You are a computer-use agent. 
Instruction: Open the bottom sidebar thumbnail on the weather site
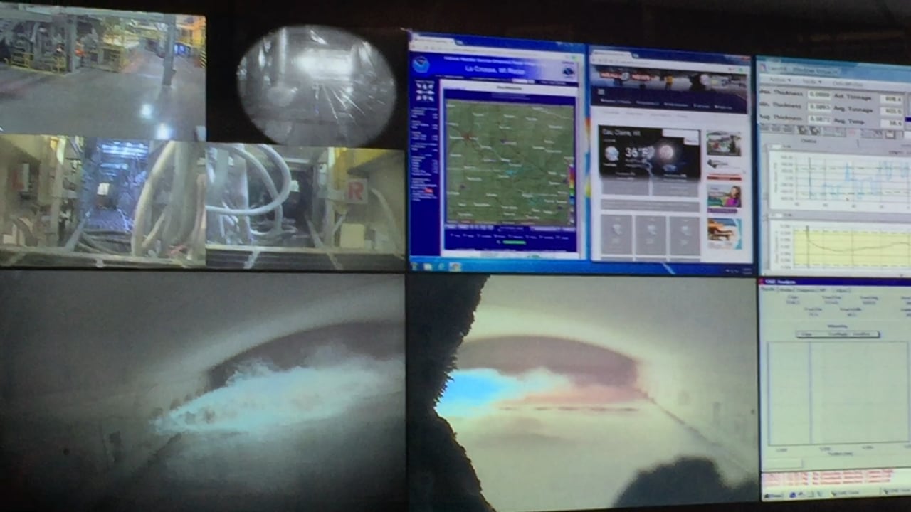click(x=724, y=233)
